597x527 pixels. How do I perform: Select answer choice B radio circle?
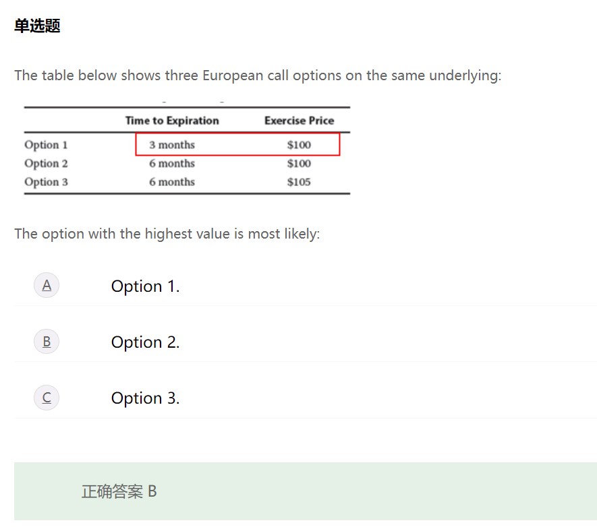tap(47, 342)
